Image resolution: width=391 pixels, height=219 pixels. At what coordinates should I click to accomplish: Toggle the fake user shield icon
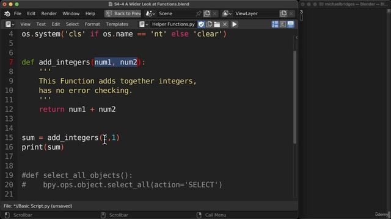(201, 24)
